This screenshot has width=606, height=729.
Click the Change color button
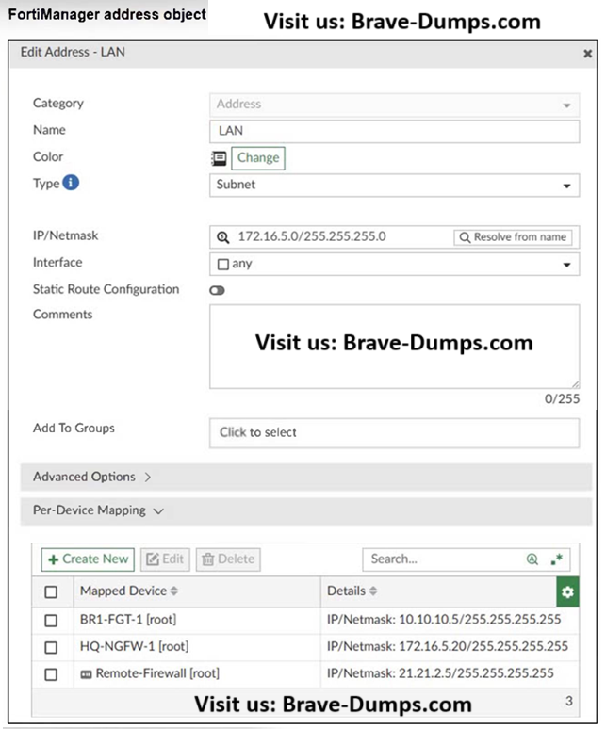pyautogui.click(x=257, y=158)
